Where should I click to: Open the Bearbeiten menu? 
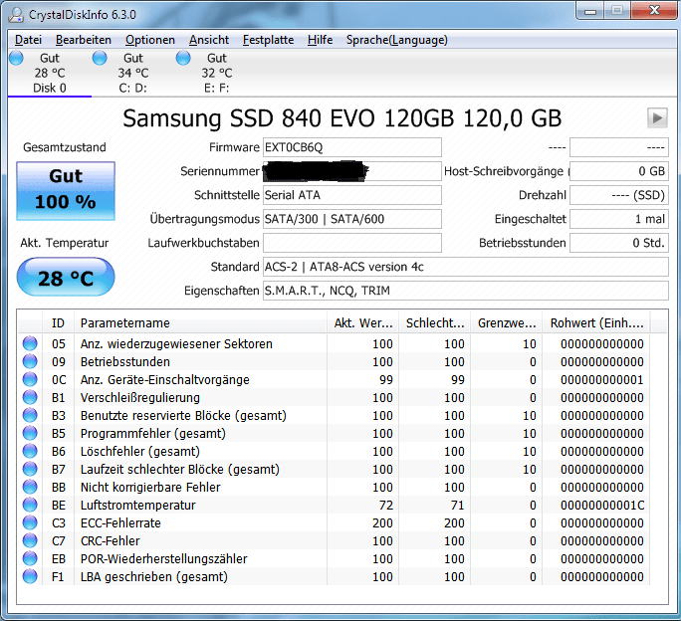click(84, 40)
